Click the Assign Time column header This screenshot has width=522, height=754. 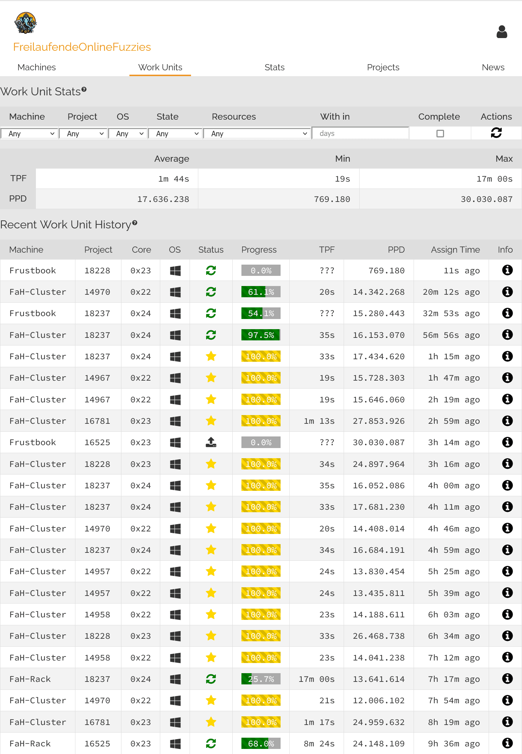pos(455,250)
